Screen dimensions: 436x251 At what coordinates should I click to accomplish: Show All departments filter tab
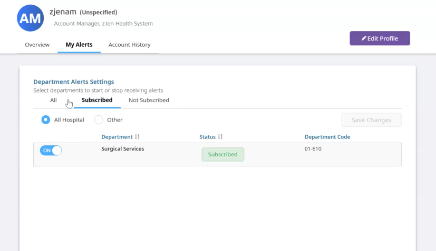coord(53,100)
